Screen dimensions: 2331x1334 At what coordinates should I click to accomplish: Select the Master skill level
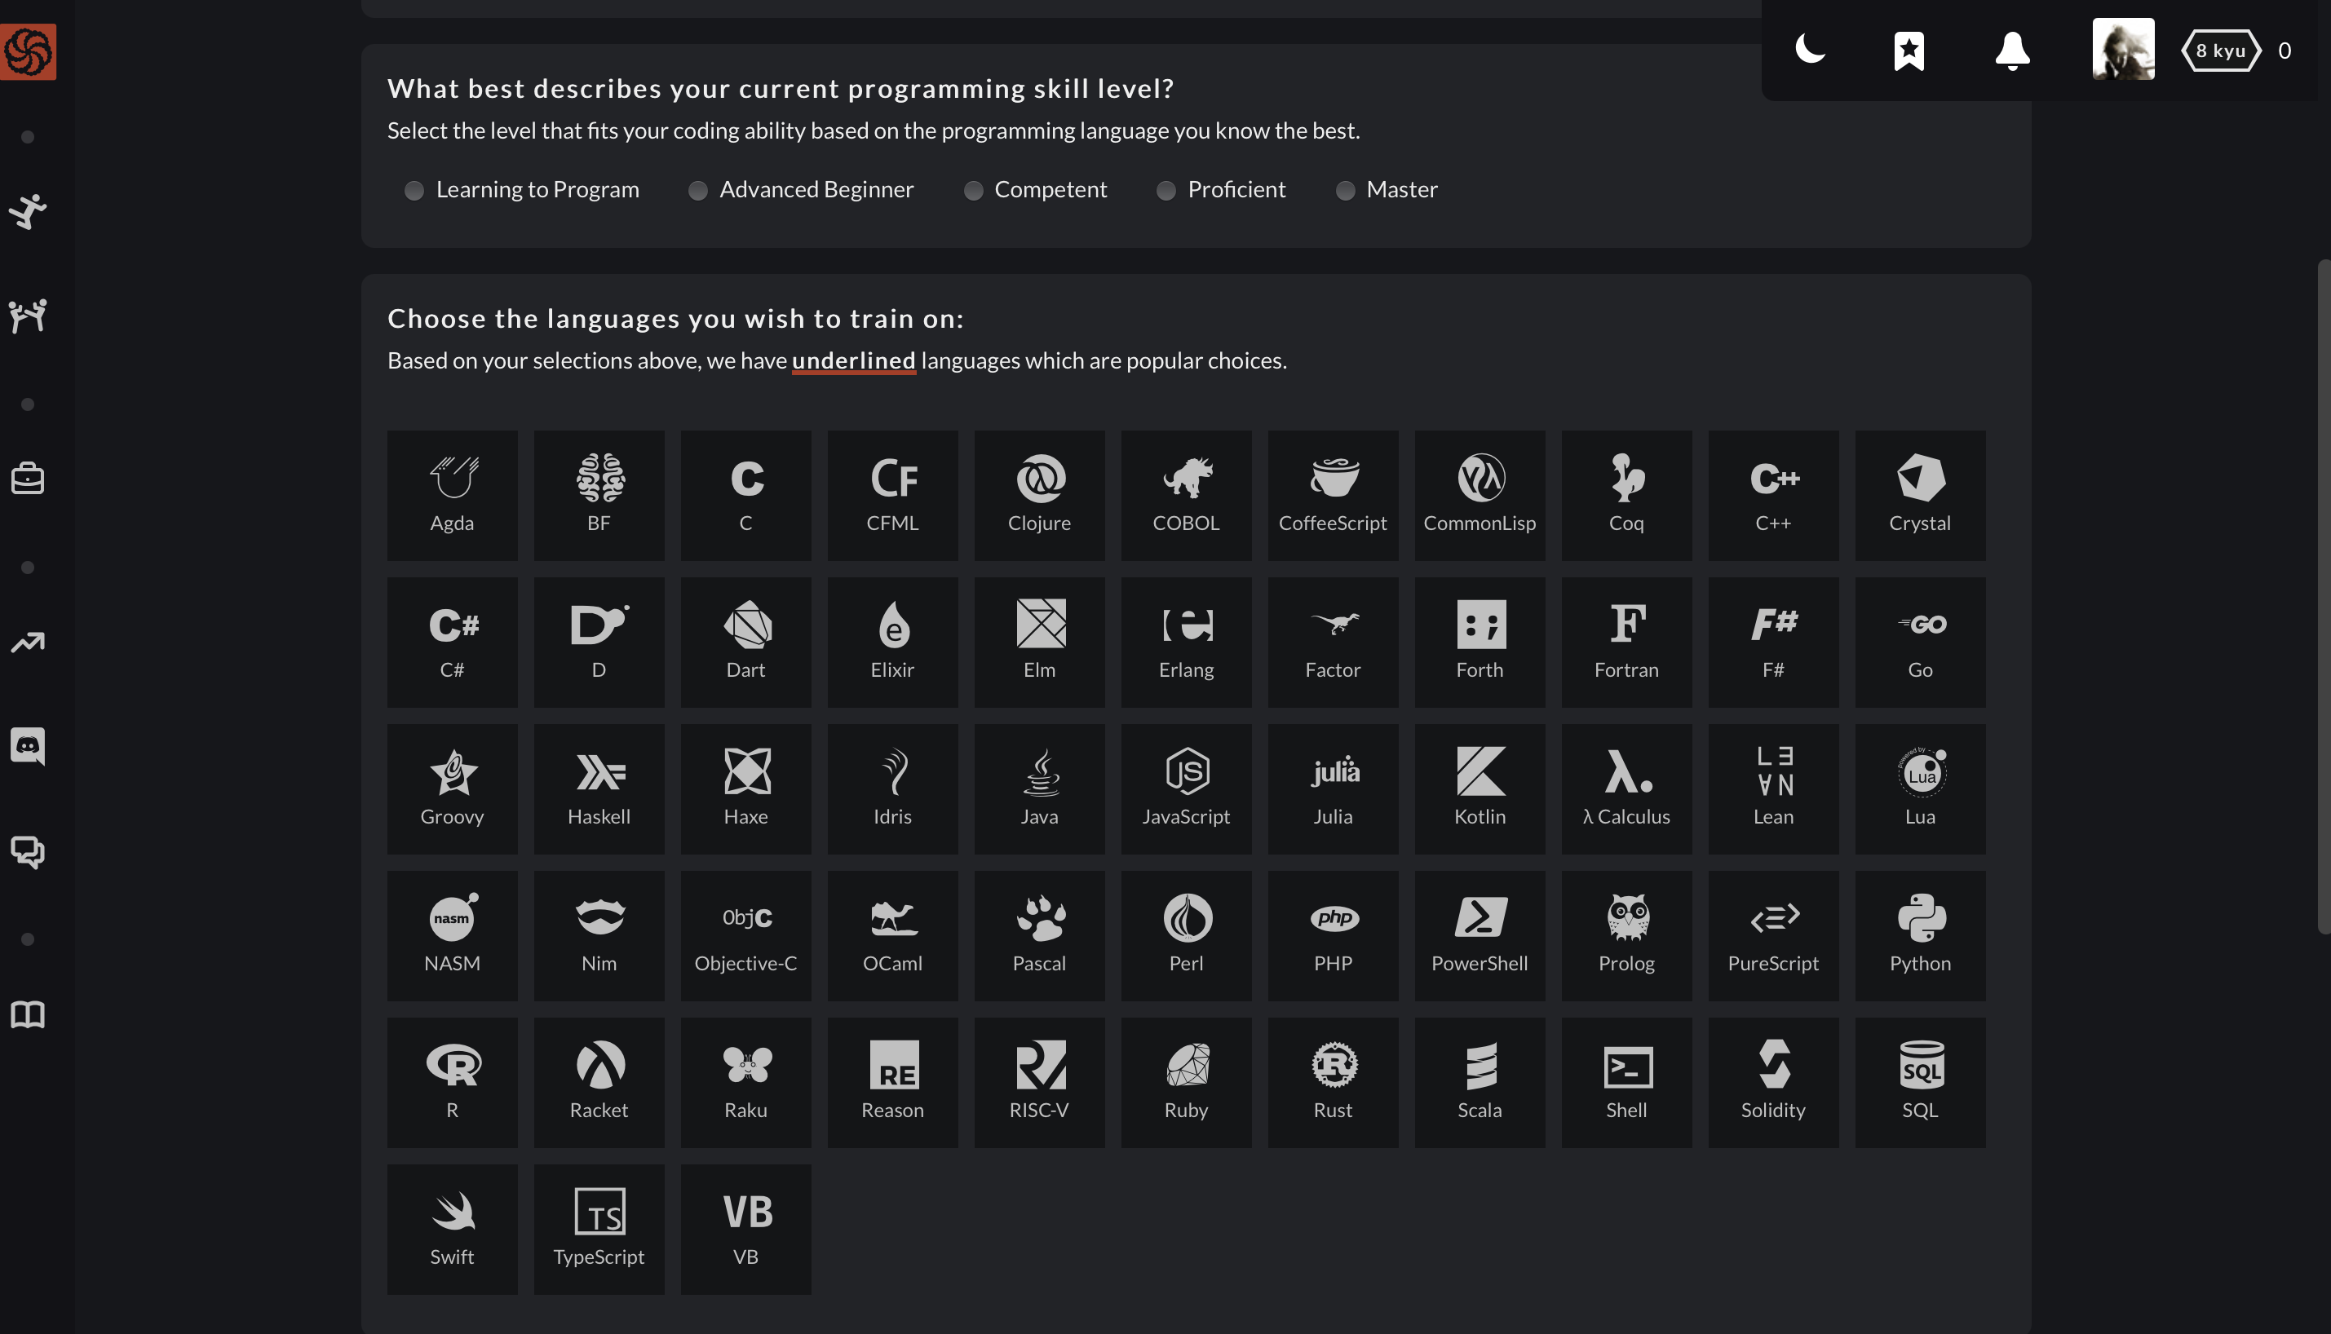(x=1347, y=191)
